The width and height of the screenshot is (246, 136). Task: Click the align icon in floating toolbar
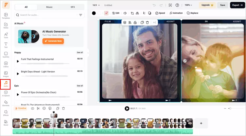(130, 23)
